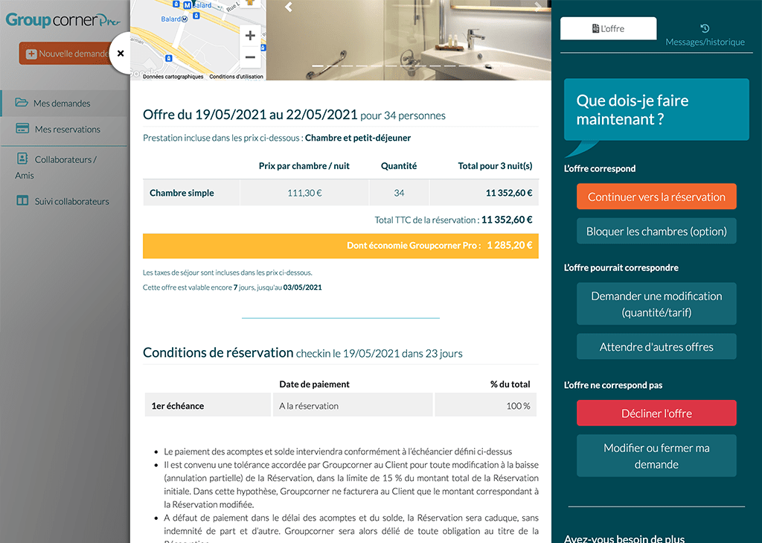Open the Données cartographiques map link
762x543 pixels.
[x=173, y=77]
